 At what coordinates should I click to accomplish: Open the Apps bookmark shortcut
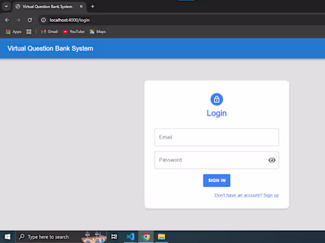14,32
